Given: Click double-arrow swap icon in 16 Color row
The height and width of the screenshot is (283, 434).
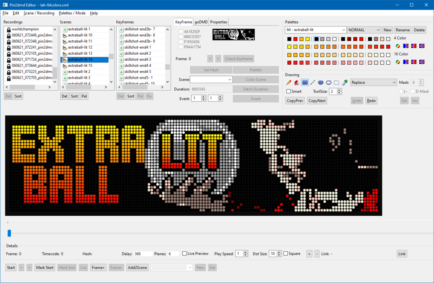Looking at the screenshot, I should click(422, 62).
